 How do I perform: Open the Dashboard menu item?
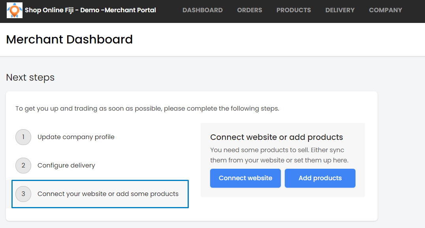(x=203, y=10)
